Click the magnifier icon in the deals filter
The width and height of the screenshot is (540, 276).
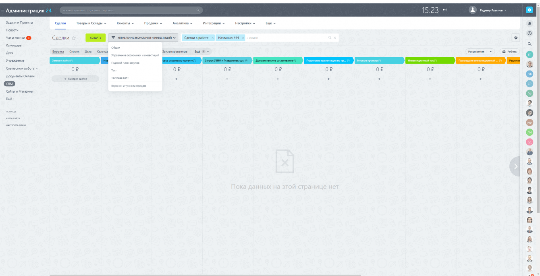(330, 38)
